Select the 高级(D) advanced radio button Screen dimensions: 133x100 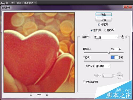pos(105,30)
